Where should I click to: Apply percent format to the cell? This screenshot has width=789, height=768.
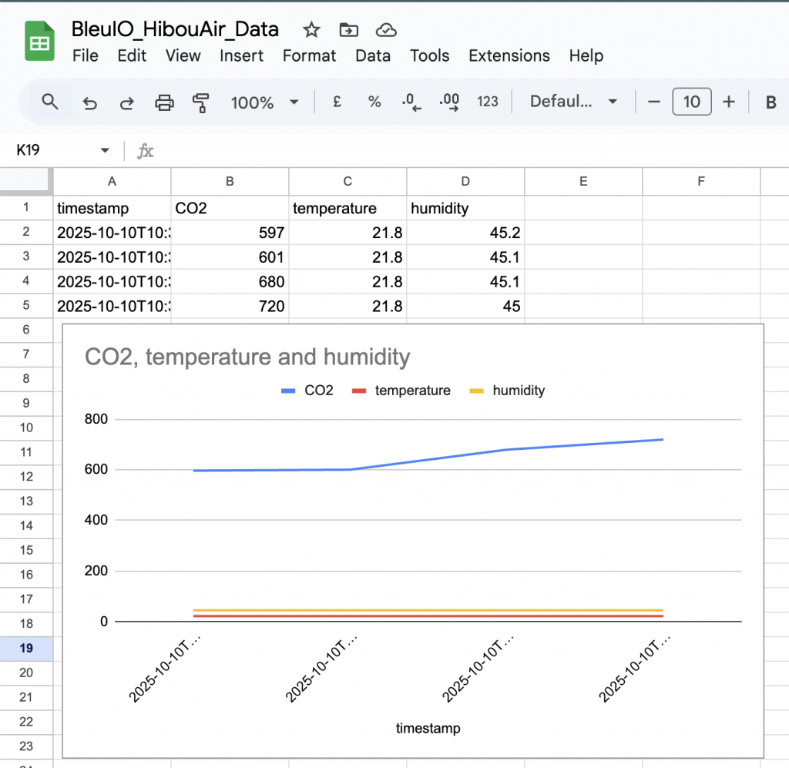(374, 102)
